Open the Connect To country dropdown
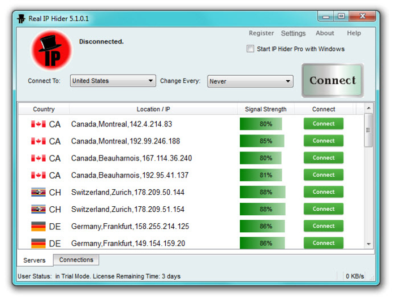396x300 pixels. coord(113,81)
